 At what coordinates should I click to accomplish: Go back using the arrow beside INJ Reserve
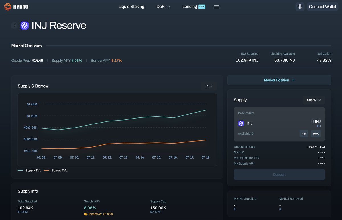click(x=15, y=26)
